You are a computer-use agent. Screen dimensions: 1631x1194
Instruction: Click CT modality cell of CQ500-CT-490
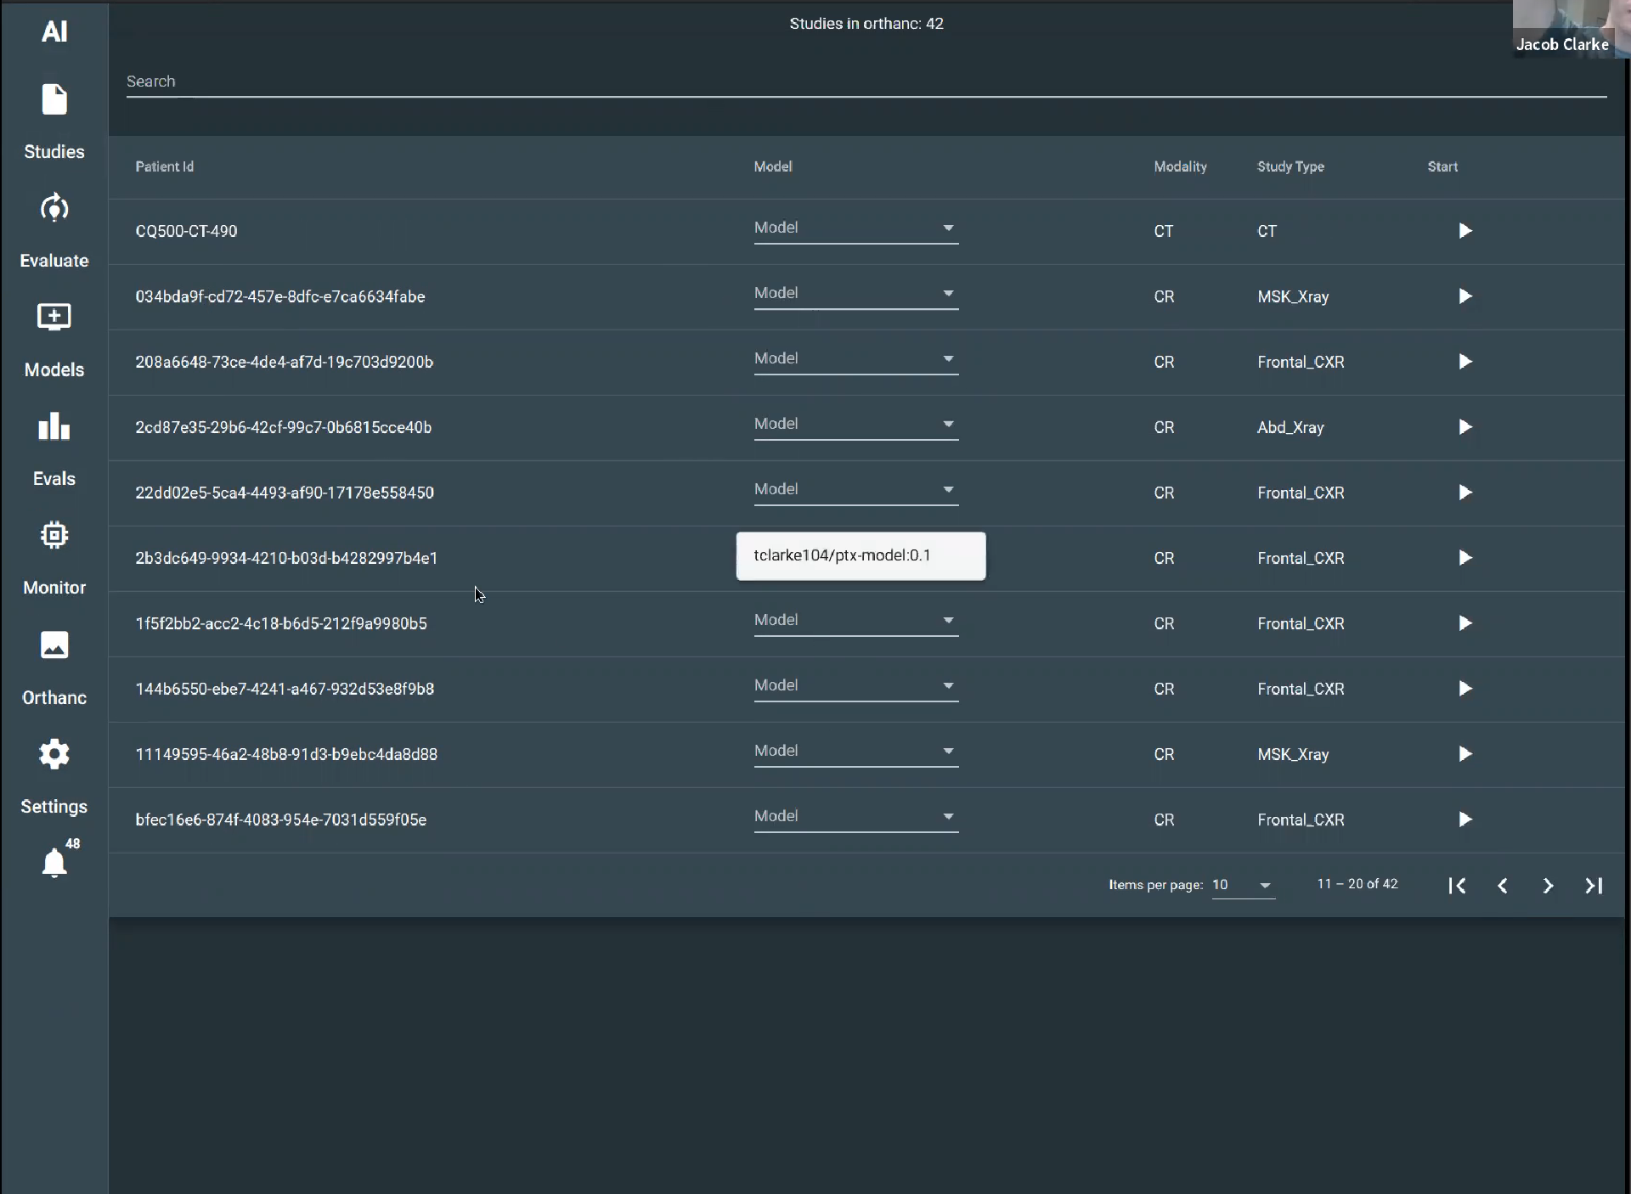click(x=1164, y=231)
